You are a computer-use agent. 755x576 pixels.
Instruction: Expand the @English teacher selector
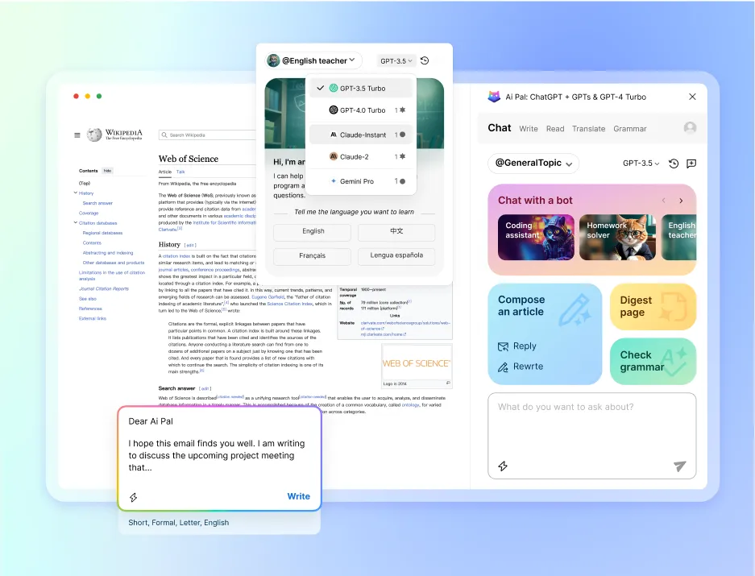[x=313, y=60]
